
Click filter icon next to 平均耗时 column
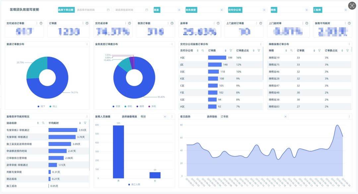85,123
